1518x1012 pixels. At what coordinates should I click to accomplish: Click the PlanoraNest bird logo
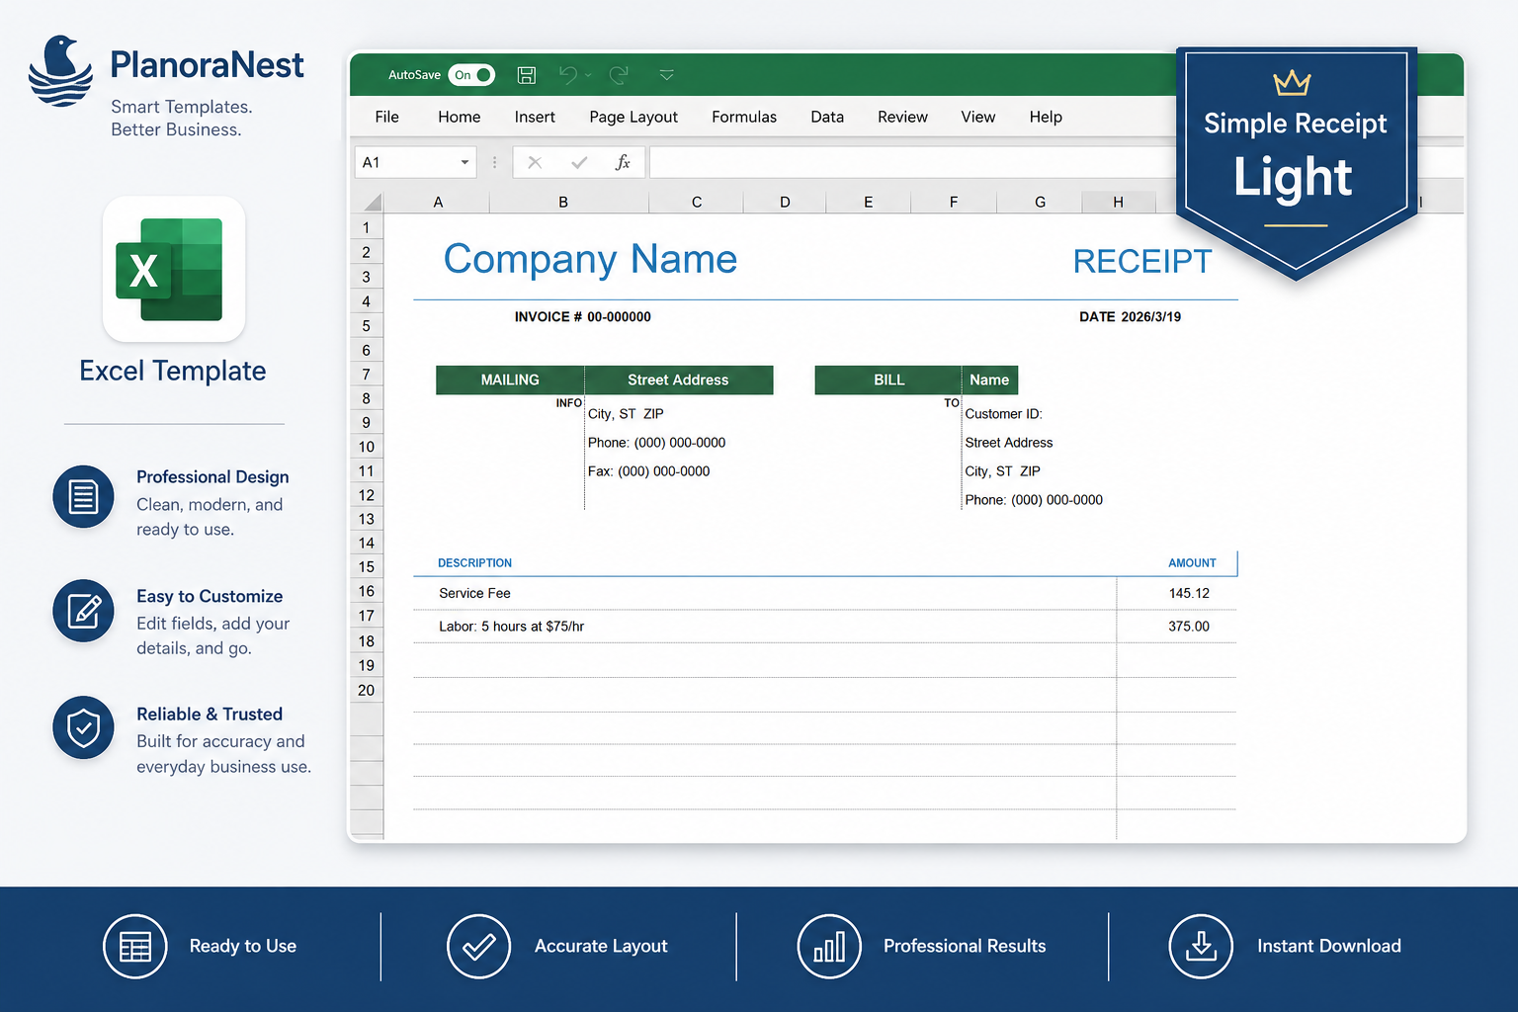point(61,71)
